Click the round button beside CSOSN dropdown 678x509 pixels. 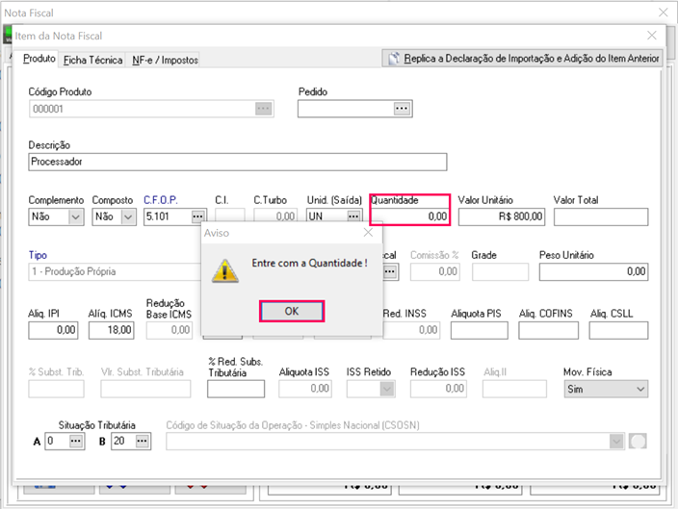638,441
